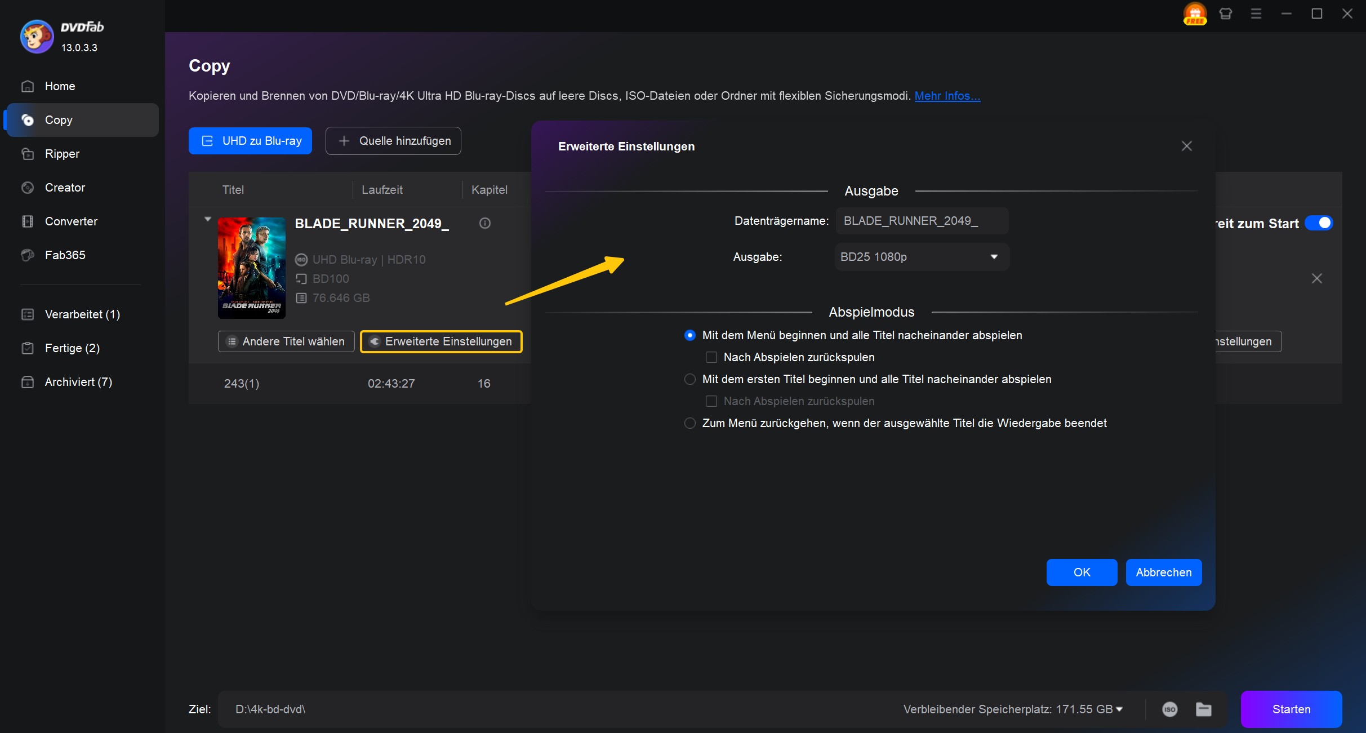Screen dimensions: 1366x733
Task: Toggle the 'Bereit zum Start' switch off
Action: click(x=1319, y=223)
